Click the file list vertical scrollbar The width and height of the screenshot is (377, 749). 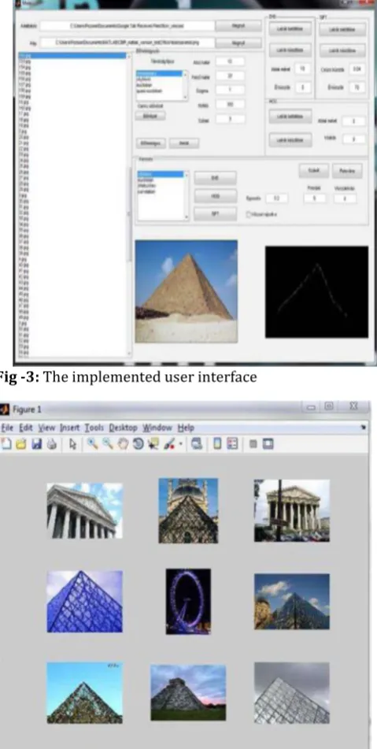(x=129, y=206)
